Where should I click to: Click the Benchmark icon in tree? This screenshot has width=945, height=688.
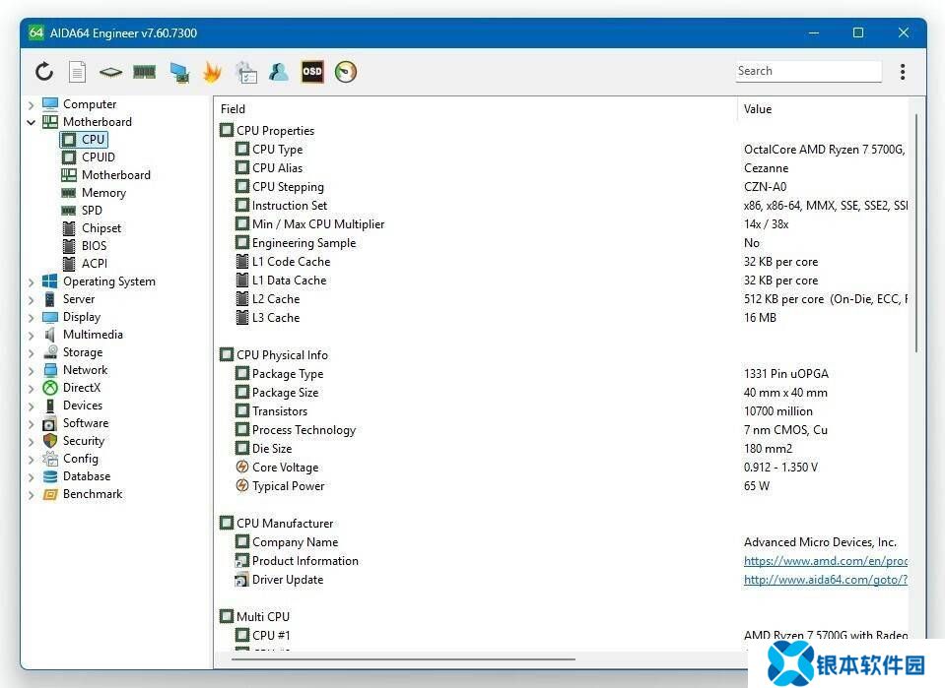click(x=50, y=494)
